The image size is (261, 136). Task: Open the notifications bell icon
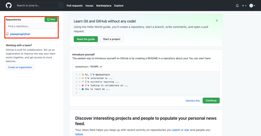tap(237, 6)
